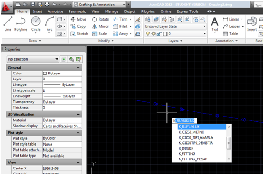Open the current layer 0 dropdown

[x=204, y=34]
